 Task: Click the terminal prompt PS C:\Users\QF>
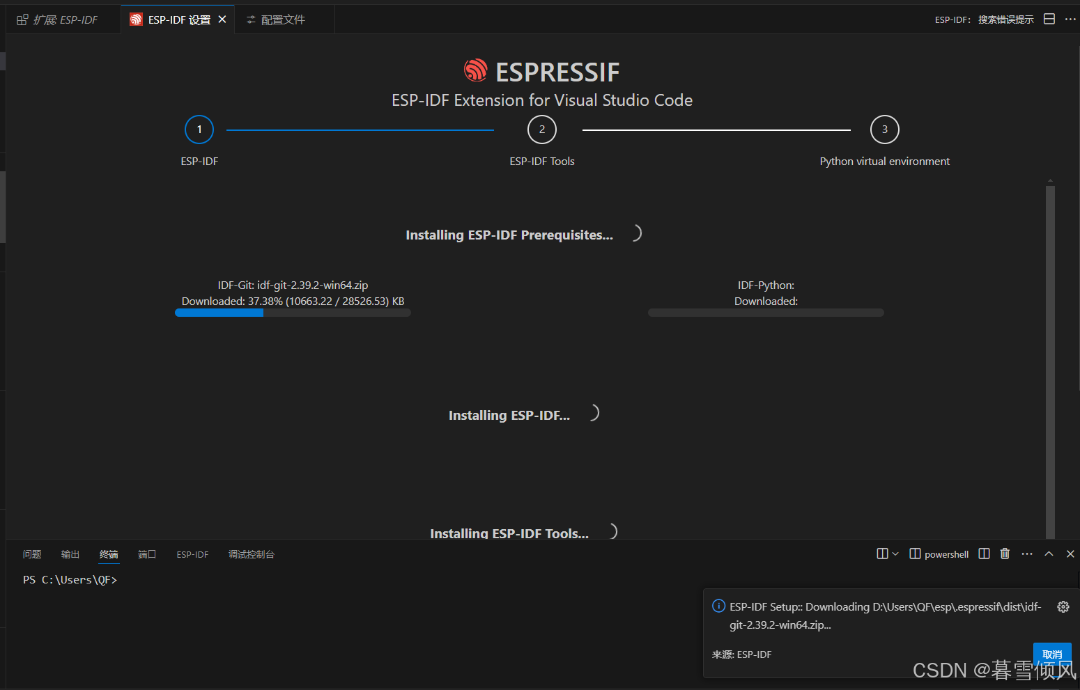(x=70, y=579)
